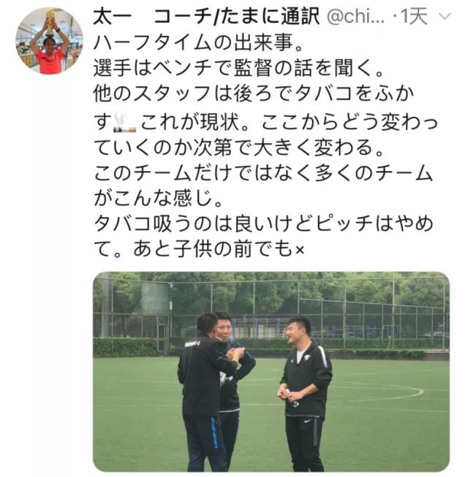Click the line starting このチームだけではなく
The height and width of the screenshot is (477, 468).
coord(263,173)
